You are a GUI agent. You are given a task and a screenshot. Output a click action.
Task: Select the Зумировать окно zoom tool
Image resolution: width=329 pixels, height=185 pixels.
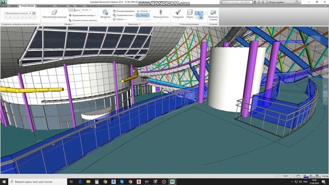(x=123, y=15)
